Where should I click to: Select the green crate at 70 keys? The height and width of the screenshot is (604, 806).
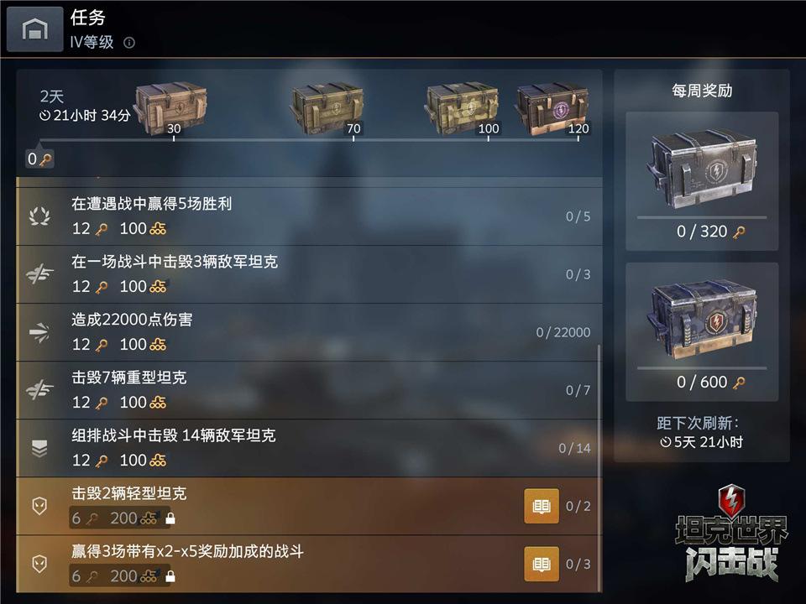pos(327,108)
